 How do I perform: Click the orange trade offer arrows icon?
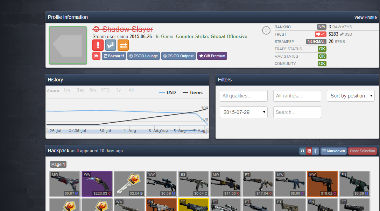[x=123, y=45]
